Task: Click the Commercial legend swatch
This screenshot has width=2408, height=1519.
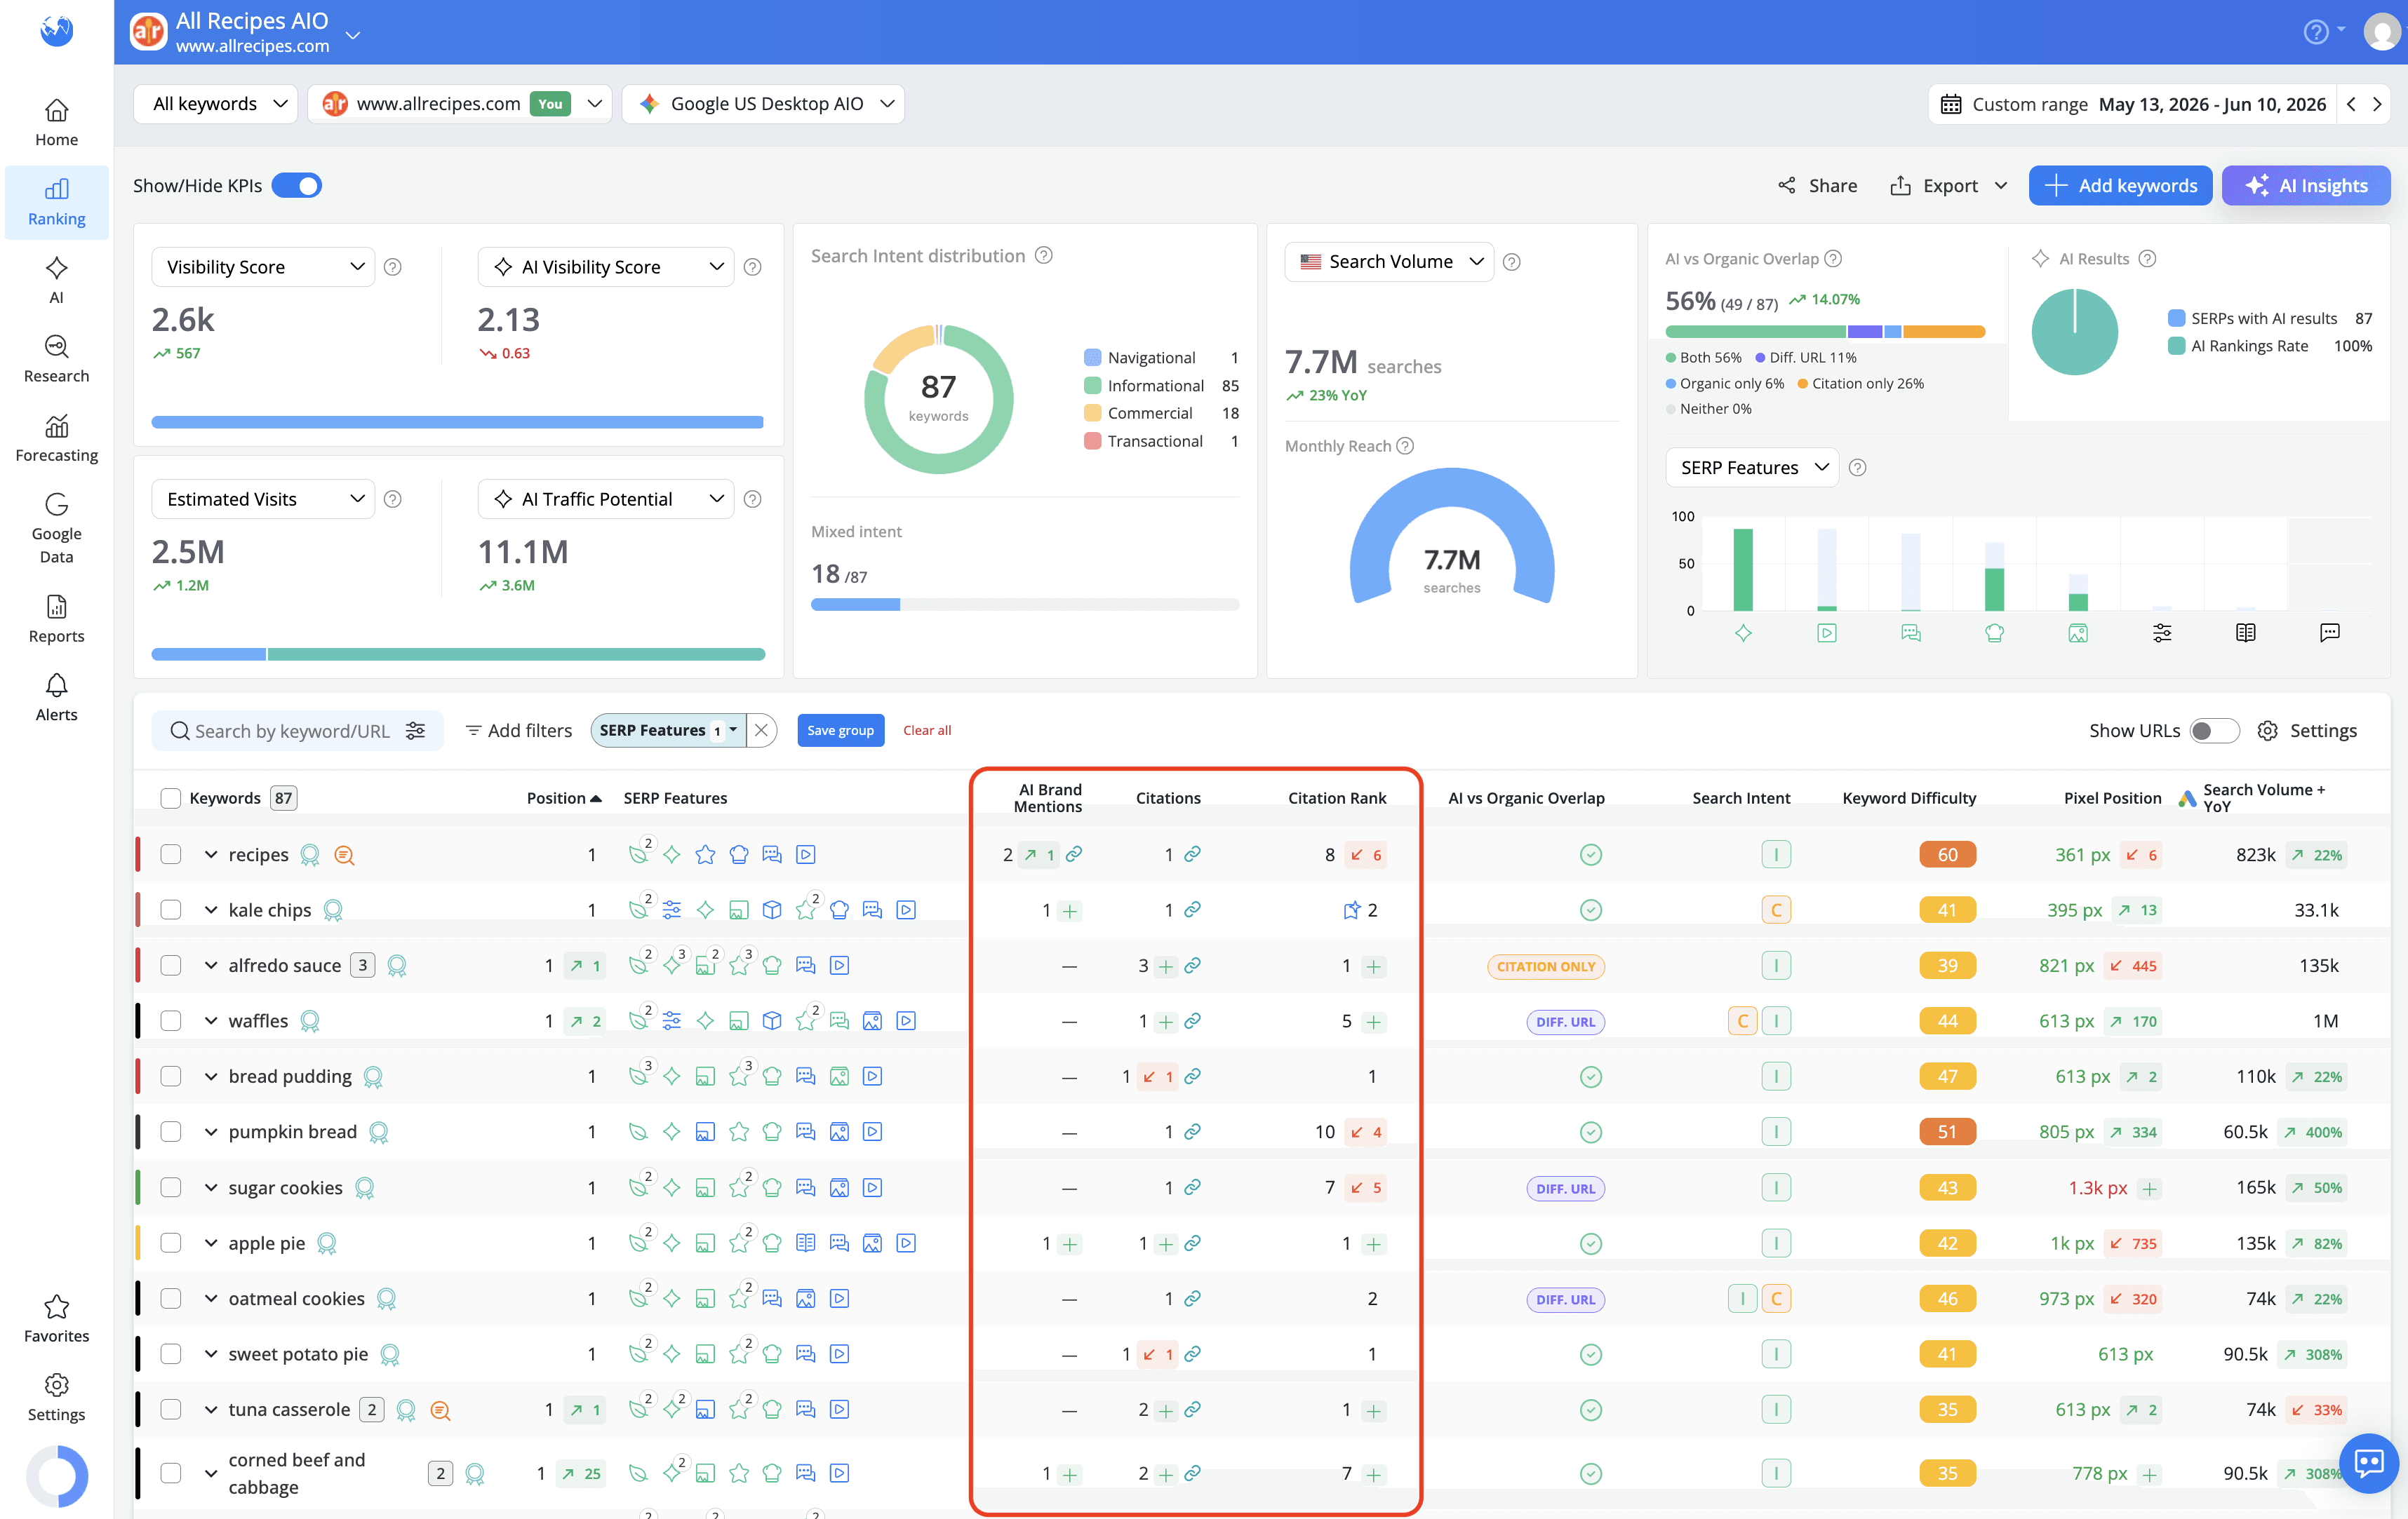Action: [x=1092, y=413]
